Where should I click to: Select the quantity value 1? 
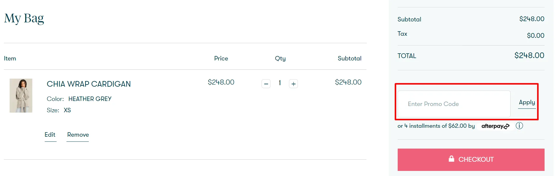280,83
